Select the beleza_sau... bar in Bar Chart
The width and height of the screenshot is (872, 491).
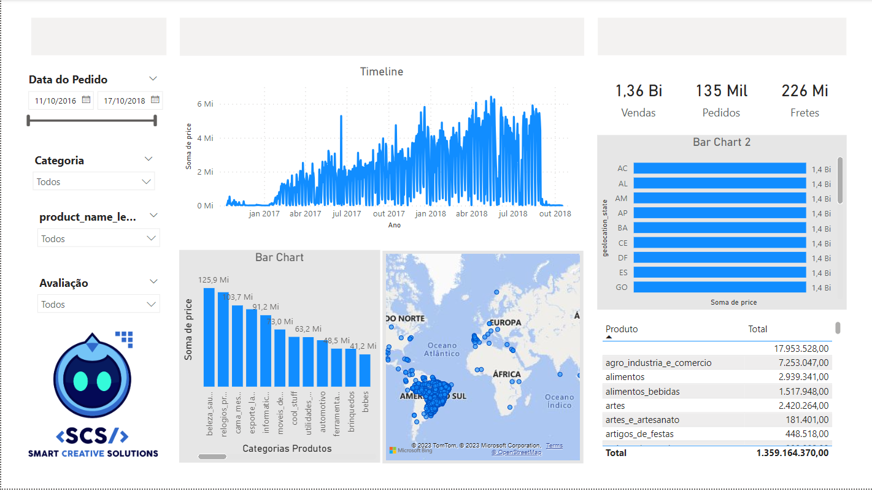(209, 337)
